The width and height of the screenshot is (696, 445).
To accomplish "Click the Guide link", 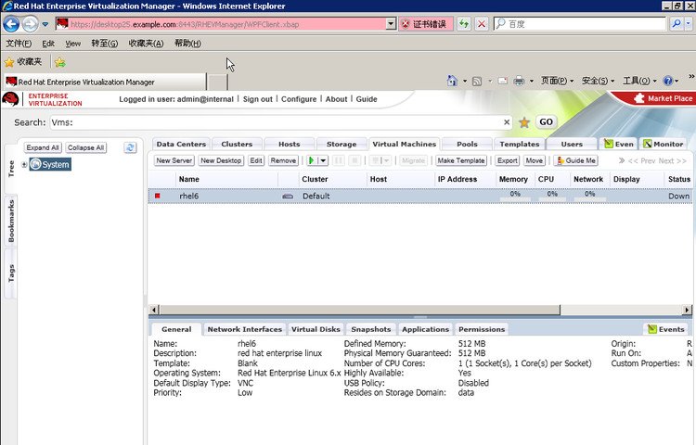I will click(367, 99).
